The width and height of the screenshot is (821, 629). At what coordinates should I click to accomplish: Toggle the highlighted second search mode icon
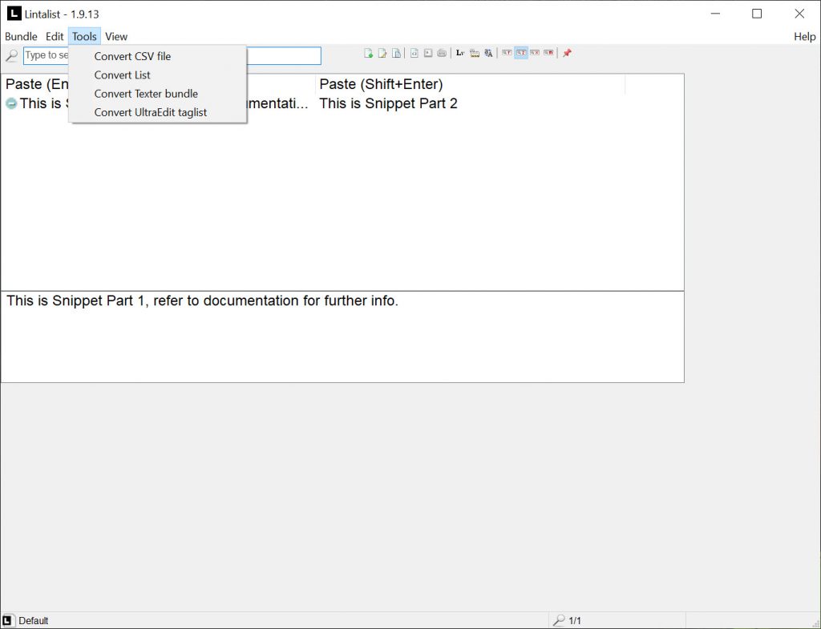point(521,53)
